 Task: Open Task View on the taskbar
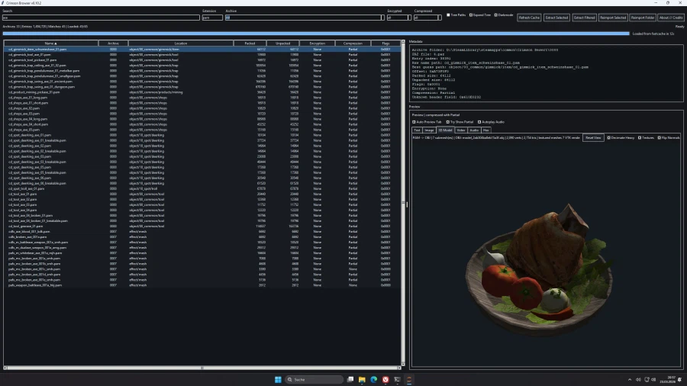[x=350, y=379]
